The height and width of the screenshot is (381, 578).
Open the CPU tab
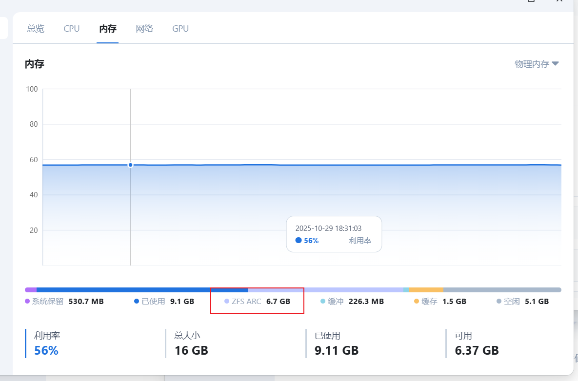point(71,29)
